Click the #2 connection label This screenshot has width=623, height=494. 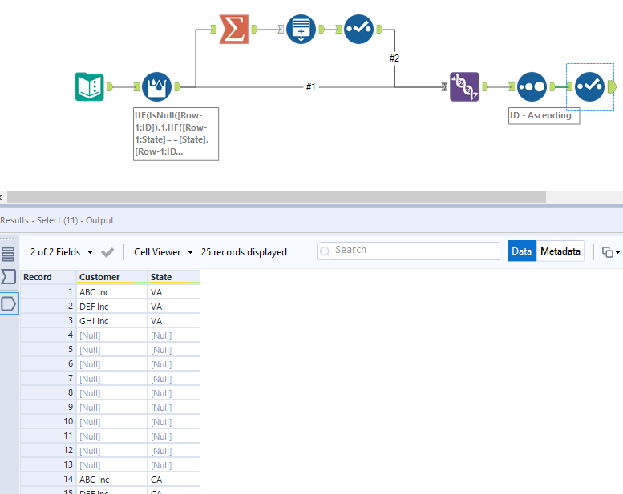[394, 58]
